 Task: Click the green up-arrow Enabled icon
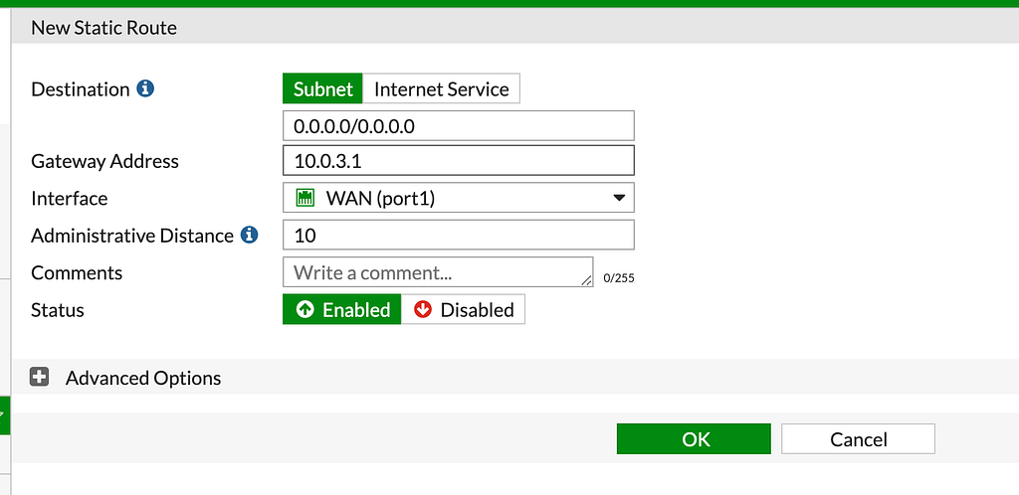point(305,309)
